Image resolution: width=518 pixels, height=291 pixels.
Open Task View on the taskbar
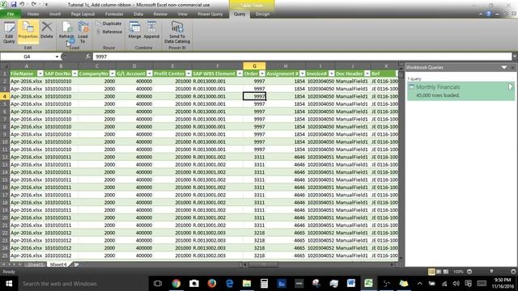[x=158, y=284]
